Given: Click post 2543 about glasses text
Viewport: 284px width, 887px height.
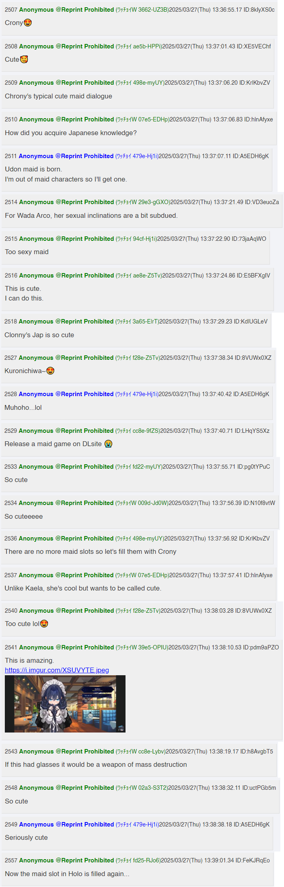Looking at the screenshot, I should [x=96, y=764].
